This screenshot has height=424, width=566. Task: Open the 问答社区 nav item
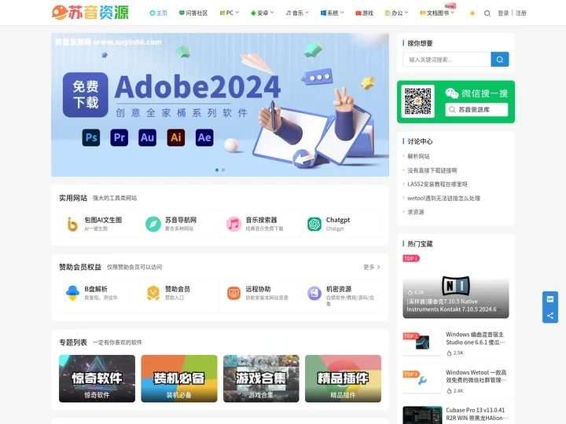tap(193, 13)
